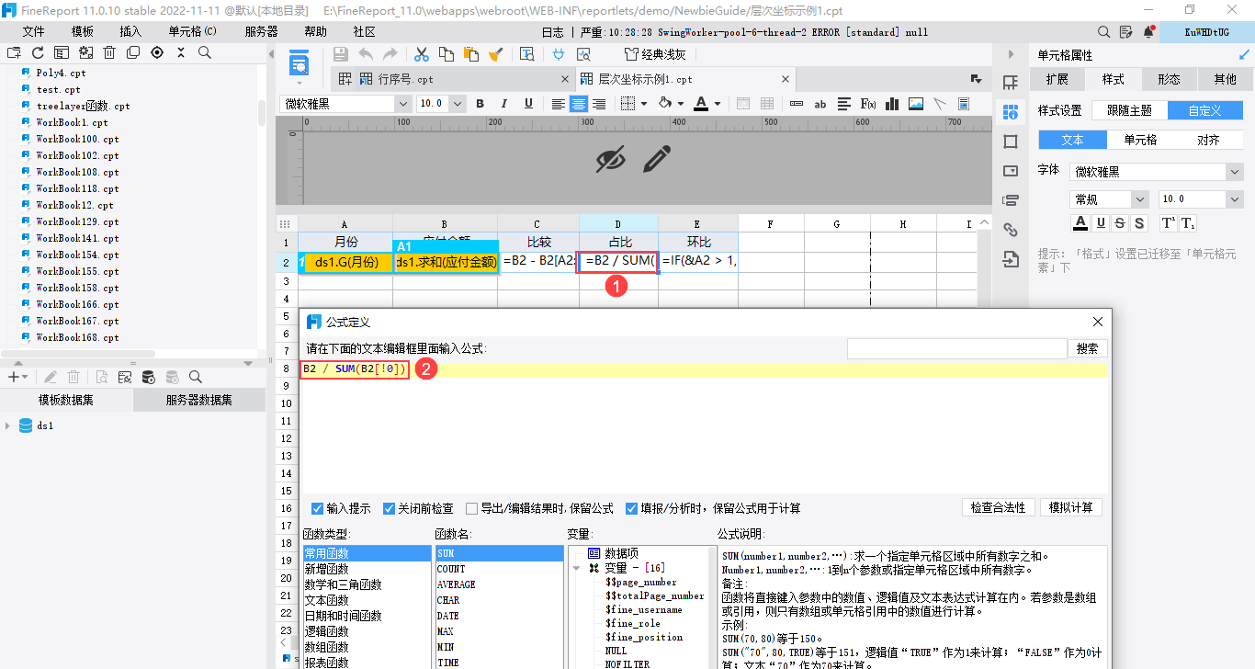Apply italic formatting
The height and width of the screenshot is (669, 1255).
(x=503, y=104)
